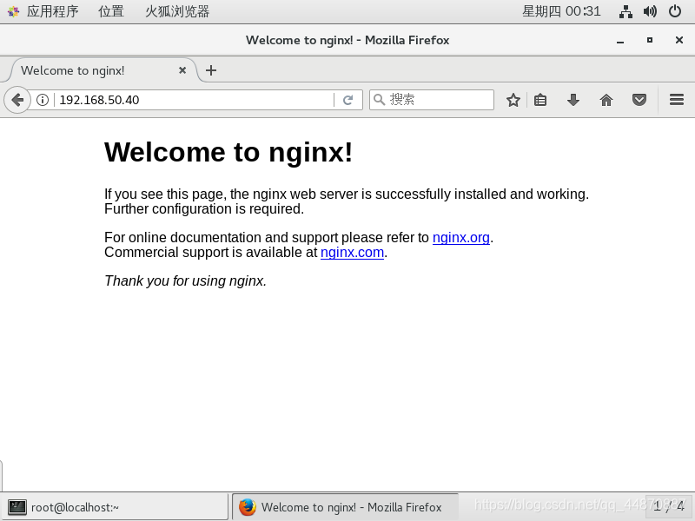Screen dimensions: 695x521
Task: Go back with the back arrow button
Action: pos(17,100)
